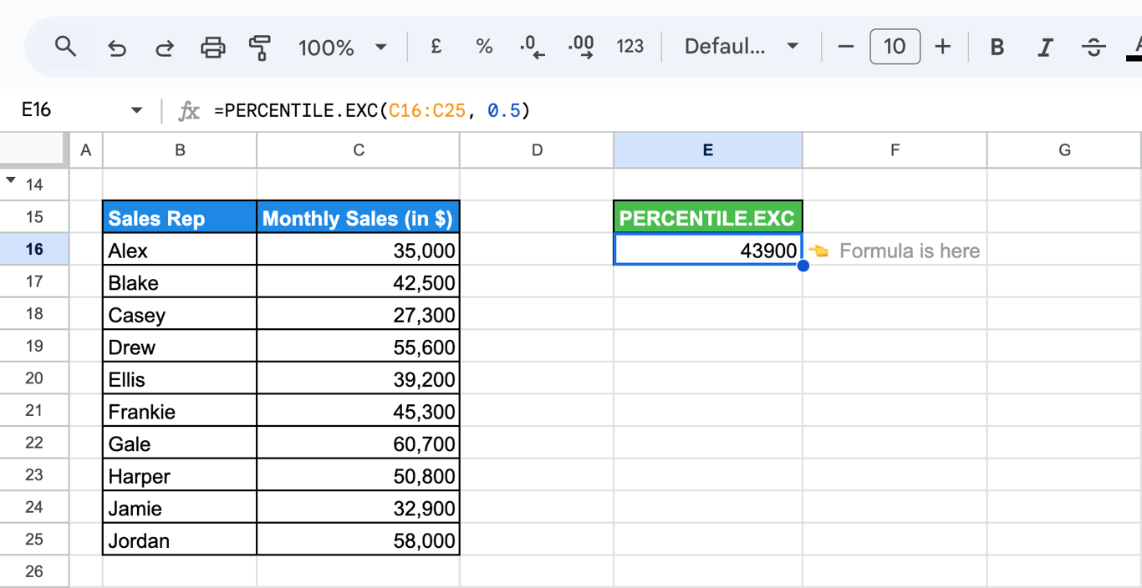
Task: Increase font size with plus button
Action: (943, 47)
